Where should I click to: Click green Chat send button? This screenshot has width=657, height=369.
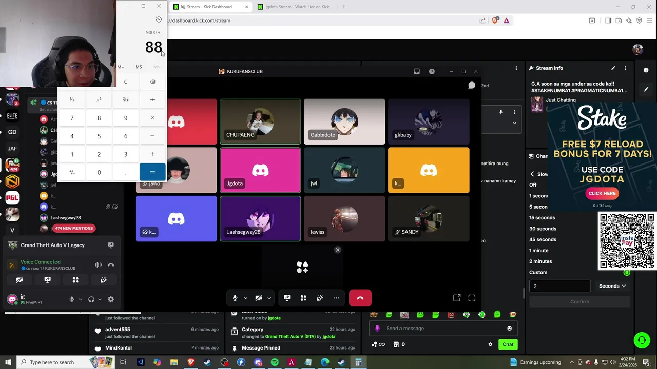point(508,344)
